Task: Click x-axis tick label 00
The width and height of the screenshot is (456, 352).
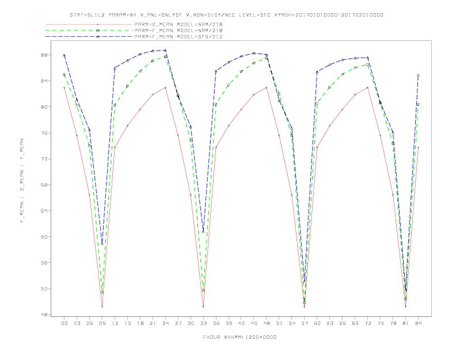Action: pyautogui.click(x=64, y=323)
